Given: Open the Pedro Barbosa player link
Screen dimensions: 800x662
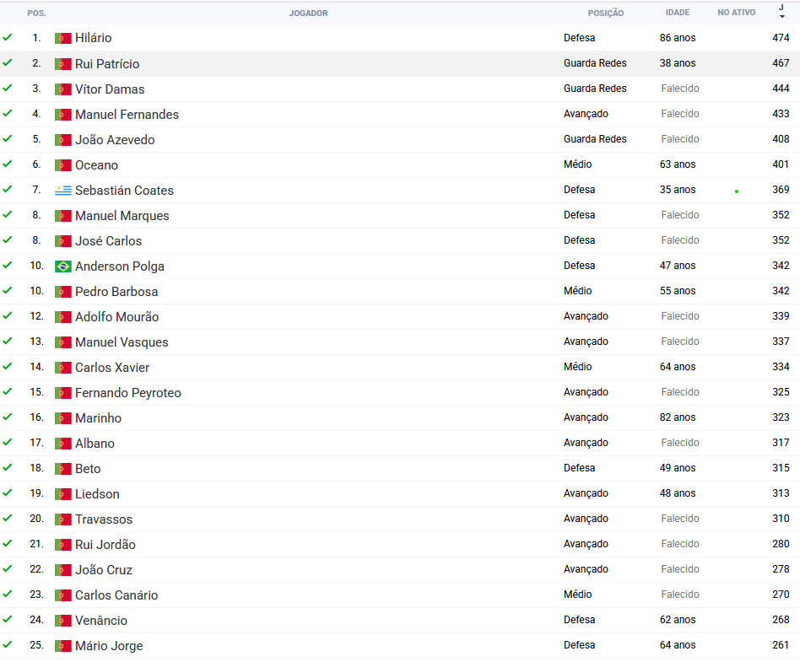Looking at the screenshot, I should (x=116, y=292).
